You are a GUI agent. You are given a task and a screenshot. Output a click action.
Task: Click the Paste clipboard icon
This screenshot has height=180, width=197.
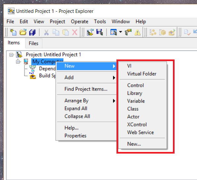click(x=66, y=32)
